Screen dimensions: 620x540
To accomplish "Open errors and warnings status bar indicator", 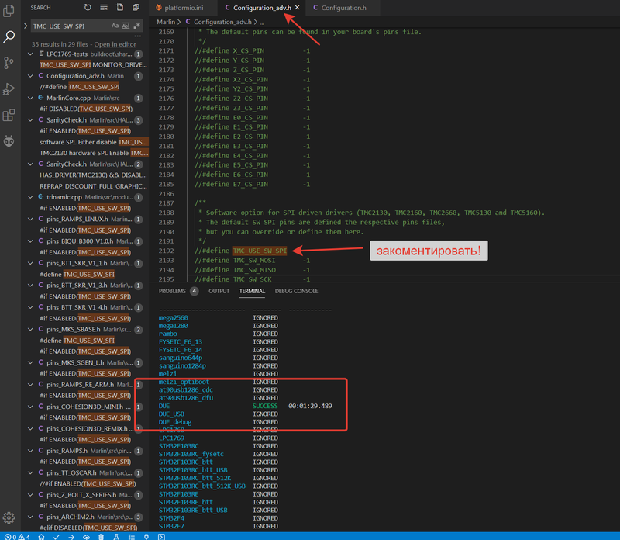I will pos(15,536).
